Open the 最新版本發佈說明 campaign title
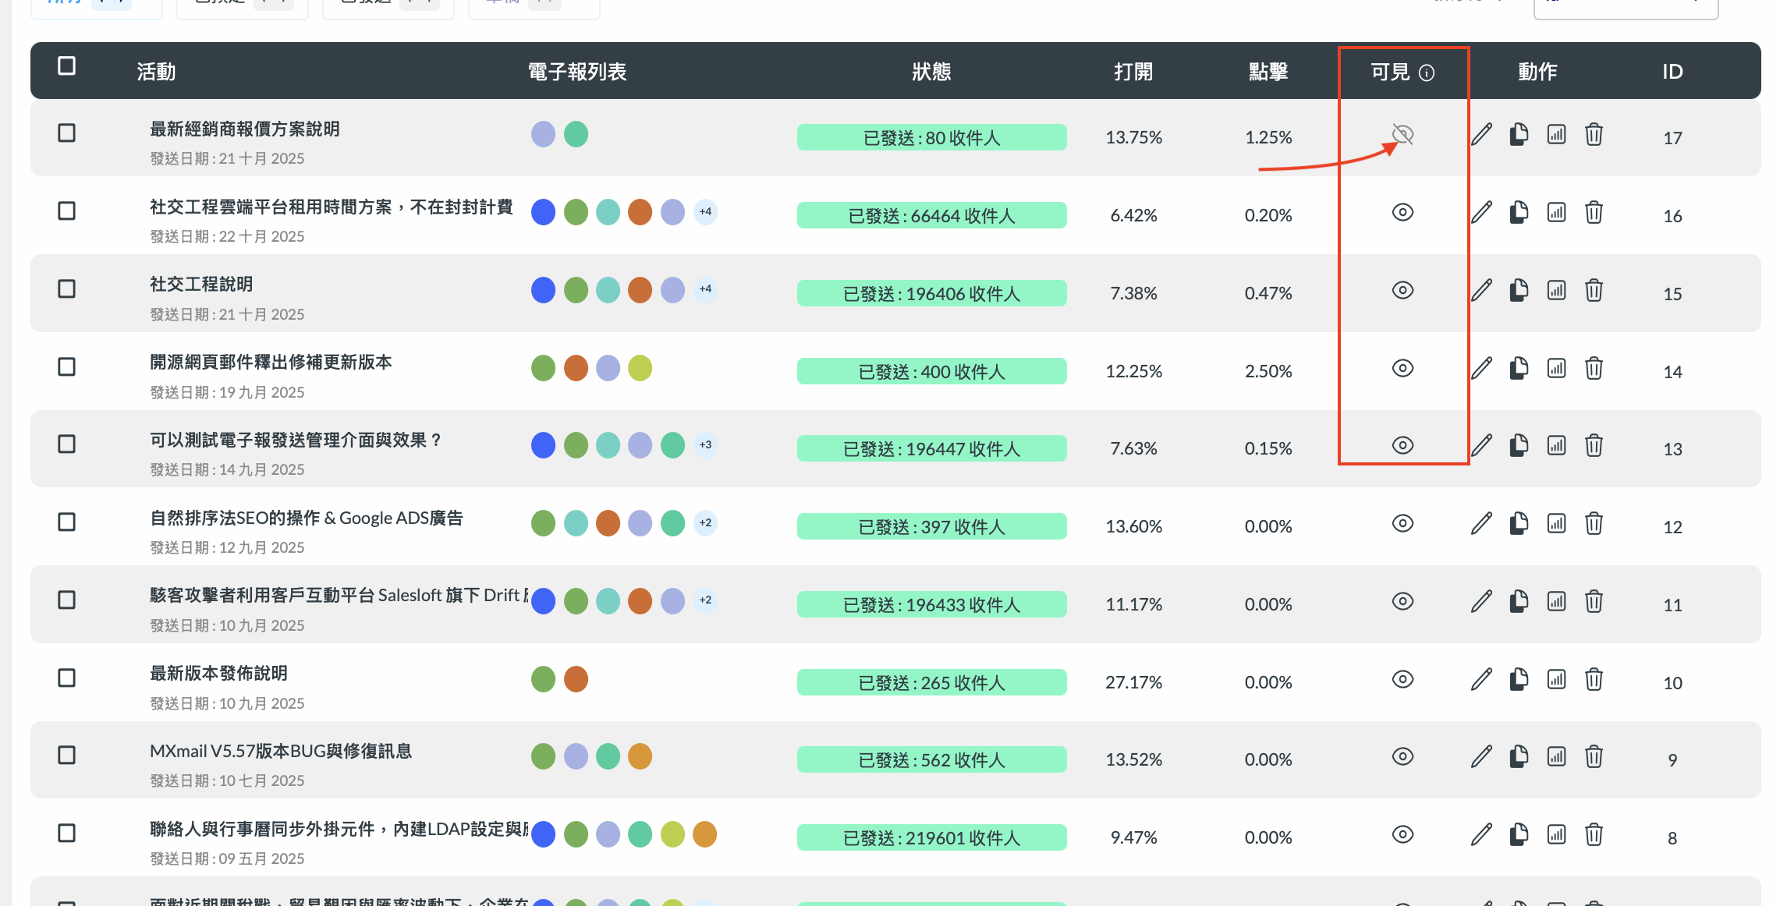The width and height of the screenshot is (1780, 906). coord(218,674)
